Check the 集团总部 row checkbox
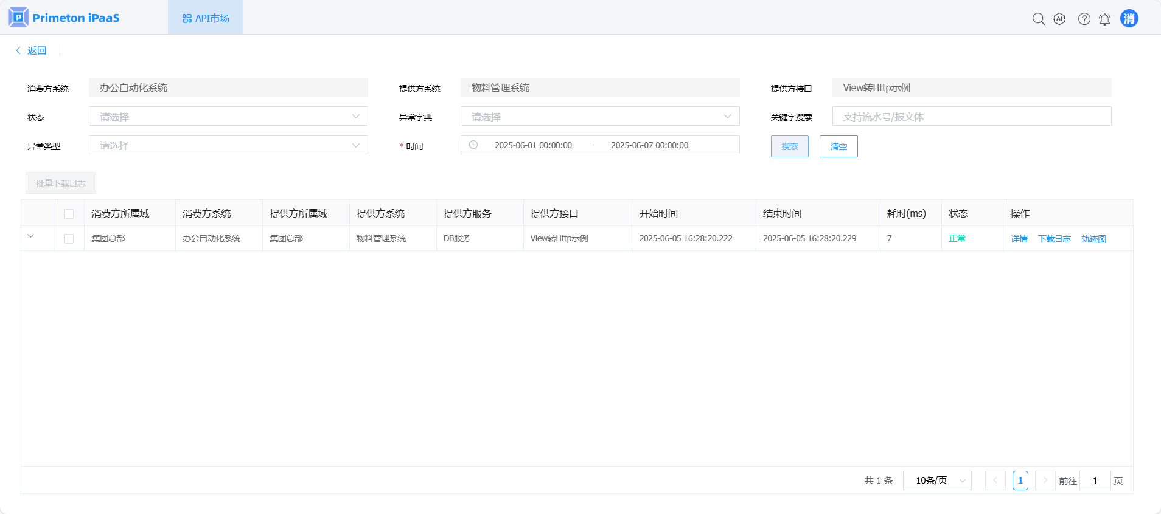Image resolution: width=1161 pixels, height=514 pixels. tap(69, 239)
